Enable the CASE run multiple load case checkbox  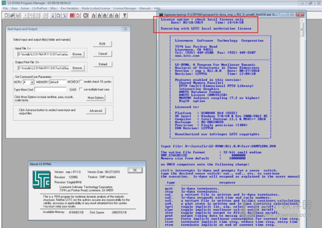[x=81, y=89]
